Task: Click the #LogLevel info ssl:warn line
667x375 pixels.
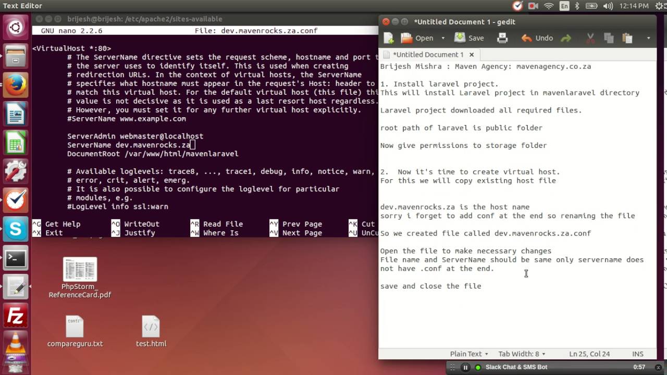Action: coord(118,206)
